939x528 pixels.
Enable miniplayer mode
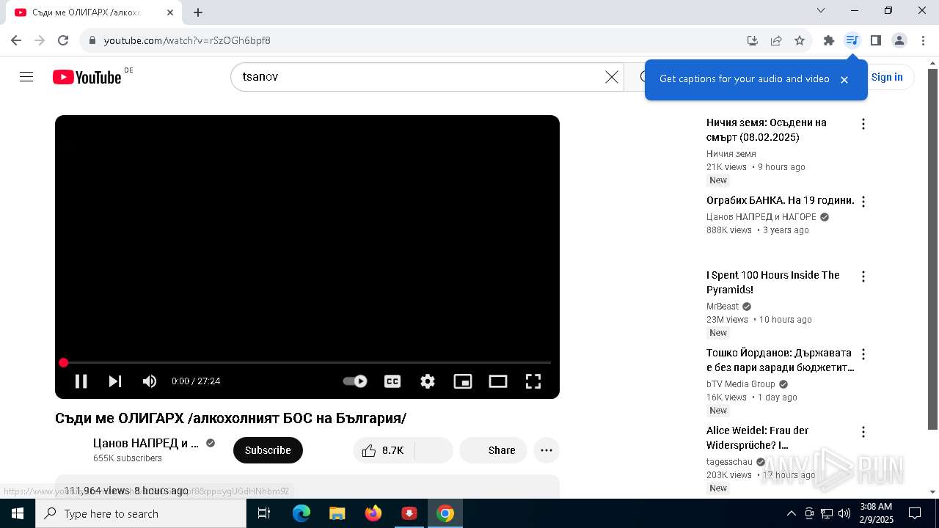click(x=463, y=381)
